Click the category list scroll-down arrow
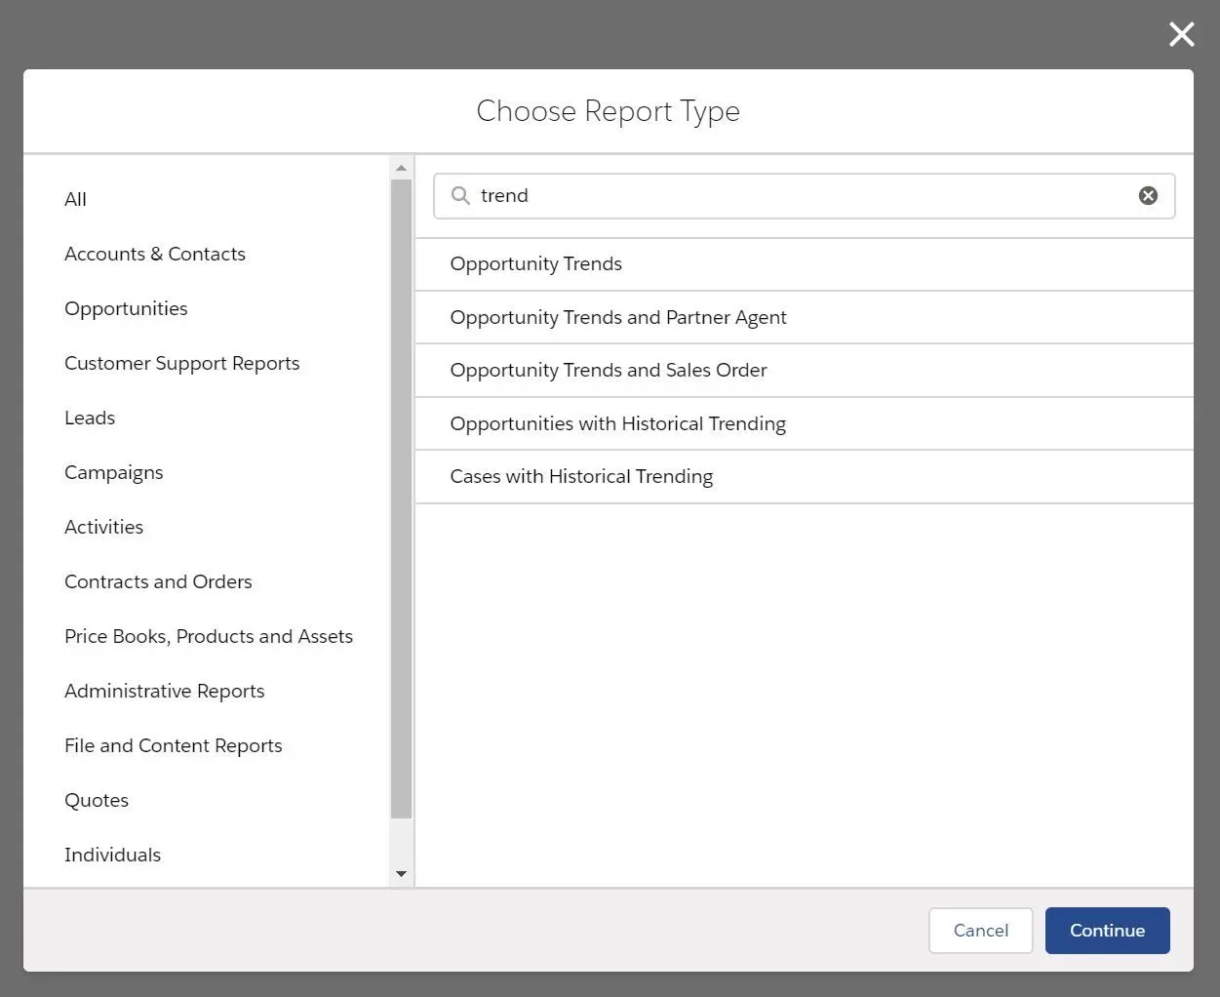 pos(401,874)
